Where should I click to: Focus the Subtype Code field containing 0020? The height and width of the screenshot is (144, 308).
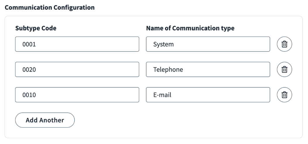tap(77, 70)
